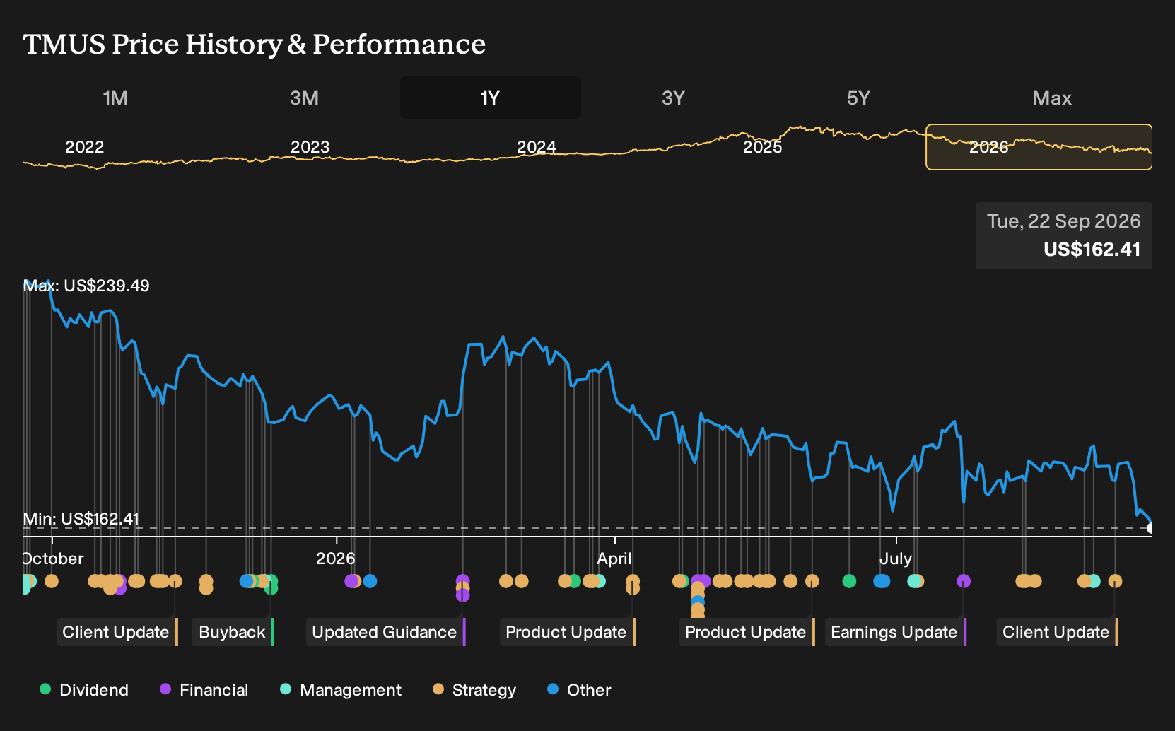The width and height of the screenshot is (1175, 731).
Task: Click the white end-of-line price point
Action: (1152, 528)
